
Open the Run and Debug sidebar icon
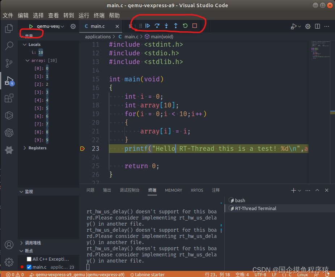click(9, 80)
